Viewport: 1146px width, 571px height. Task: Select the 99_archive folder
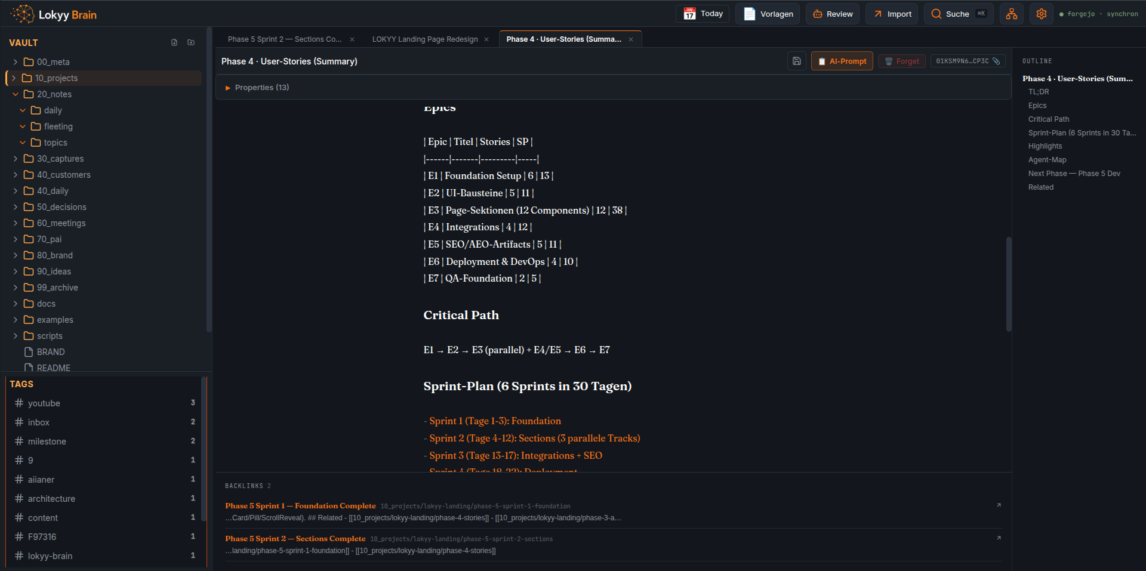104,288
